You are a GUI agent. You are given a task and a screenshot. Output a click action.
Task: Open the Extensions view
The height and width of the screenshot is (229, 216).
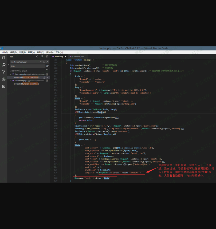pos(4,86)
